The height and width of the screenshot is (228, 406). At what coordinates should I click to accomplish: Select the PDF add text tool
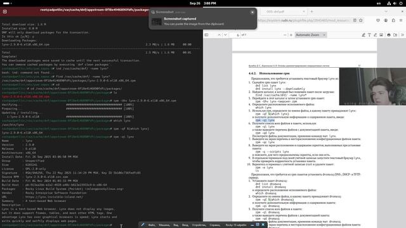click(369, 35)
